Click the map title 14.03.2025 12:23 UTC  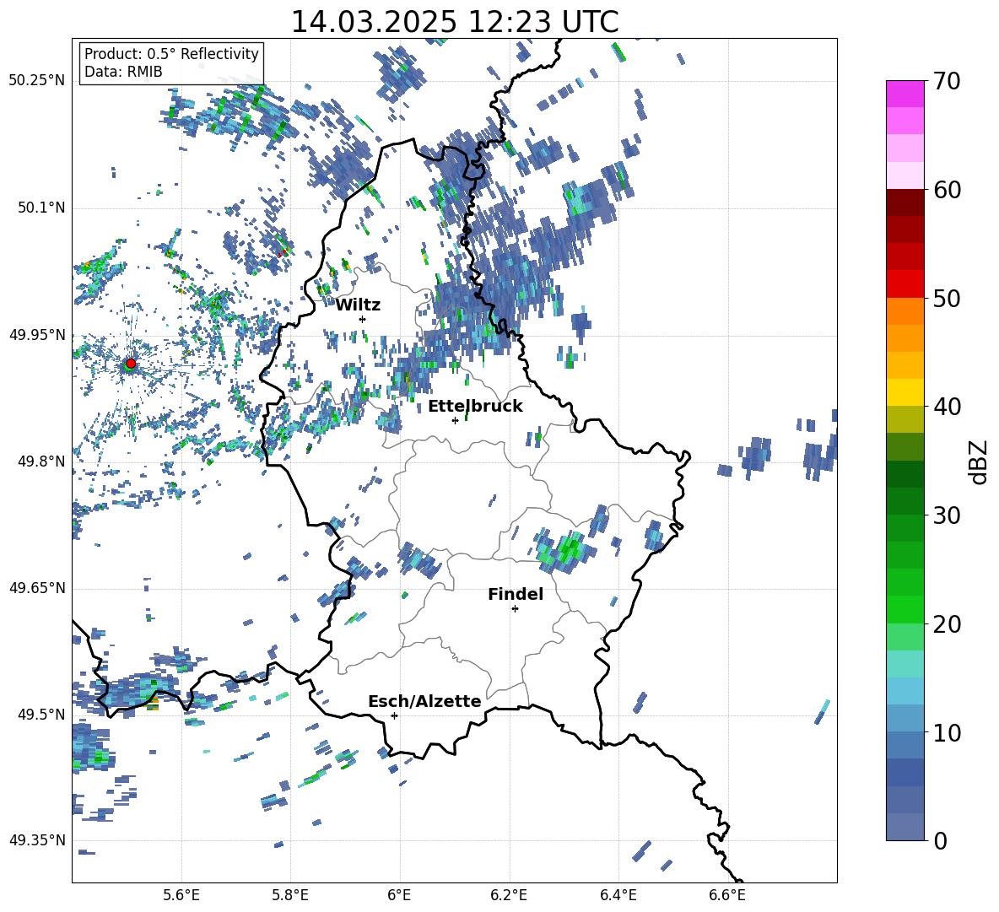point(455,22)
